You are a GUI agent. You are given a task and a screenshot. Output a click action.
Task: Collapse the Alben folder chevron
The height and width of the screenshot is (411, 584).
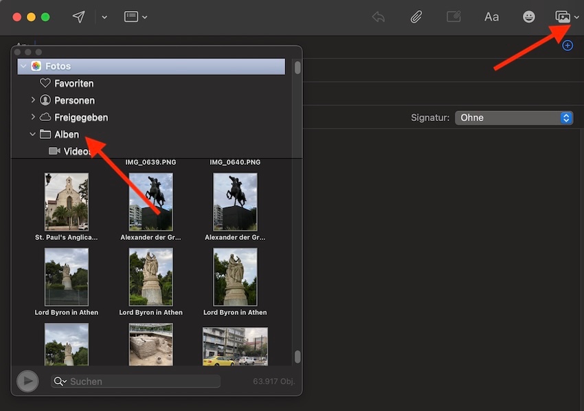(33, 135)
